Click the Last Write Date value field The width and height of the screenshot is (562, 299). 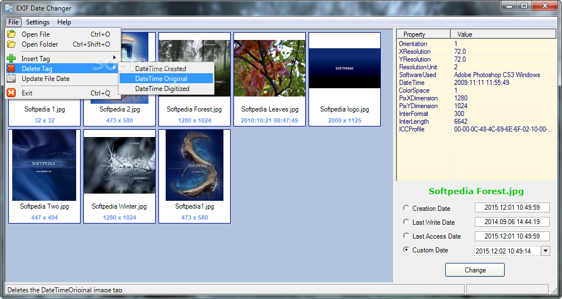tap(512, 222)
